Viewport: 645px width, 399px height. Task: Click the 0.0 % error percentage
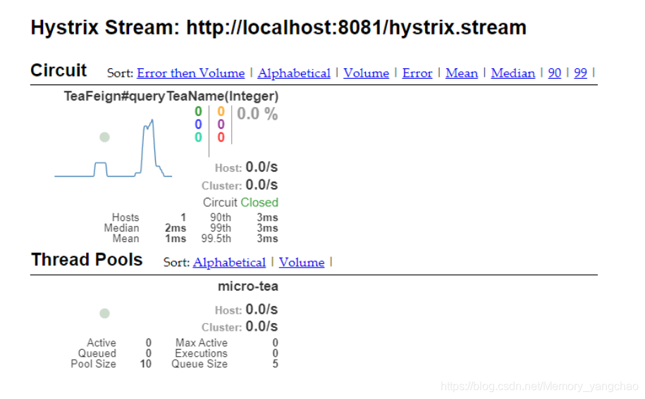click(x=257, y=114)
